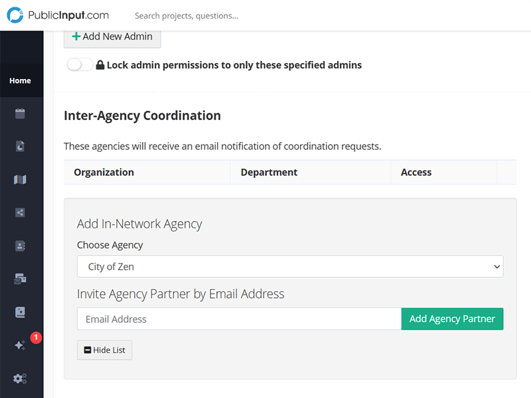
Task: Click the Department column header
Action: [269, 172]
